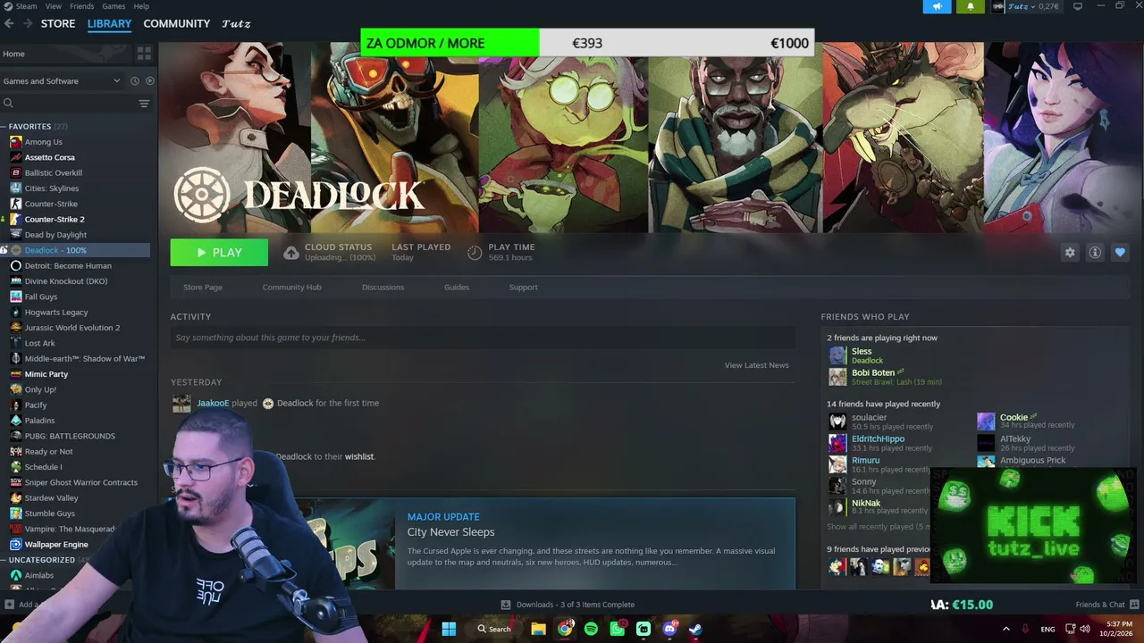Select Counter-Strike 2 in the library

point(55,220)
